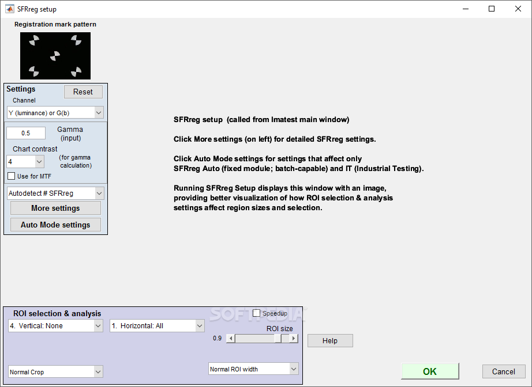Confirm with the green OK button

[430, 371]
